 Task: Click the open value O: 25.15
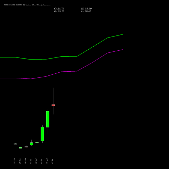(59, 11)
